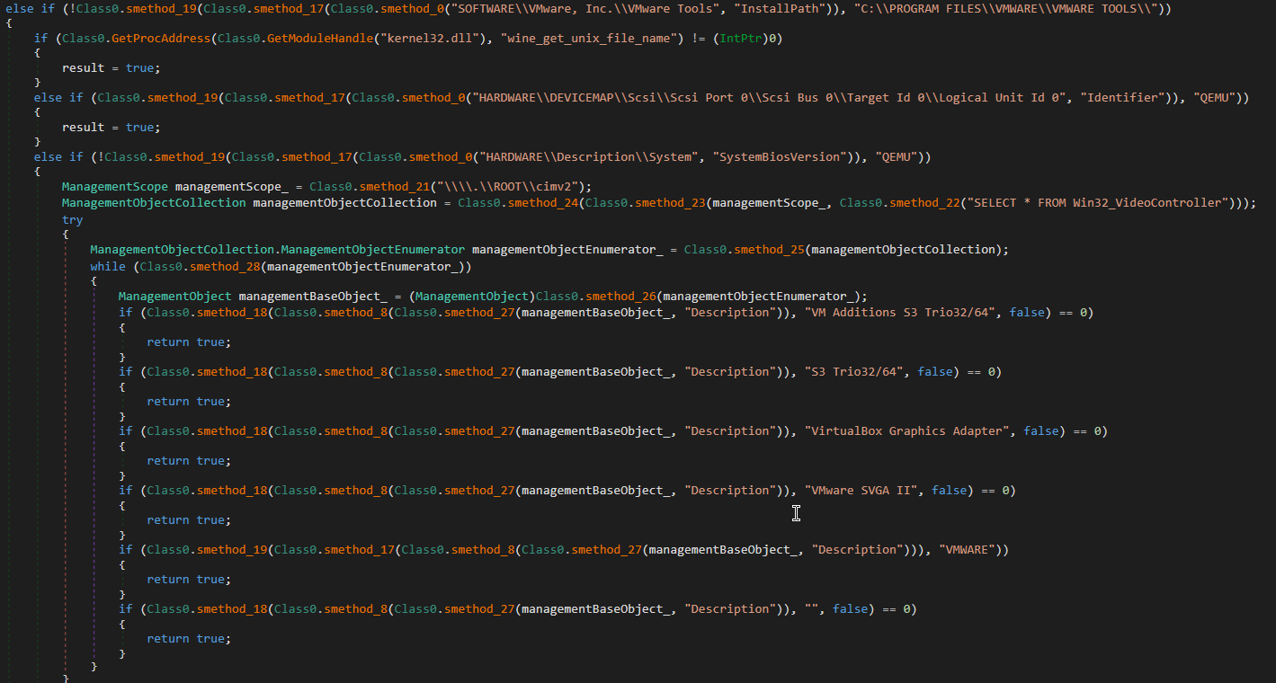Viewport: 1276px width, 683px height.
Task: Click the "VM Additions S3 Trio32/64" string
Action: tap(899, 313)
